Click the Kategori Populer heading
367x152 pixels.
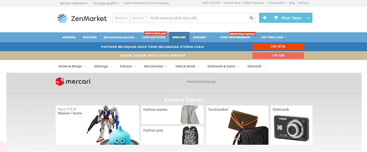pyautogui.click(x=184, y=100)
